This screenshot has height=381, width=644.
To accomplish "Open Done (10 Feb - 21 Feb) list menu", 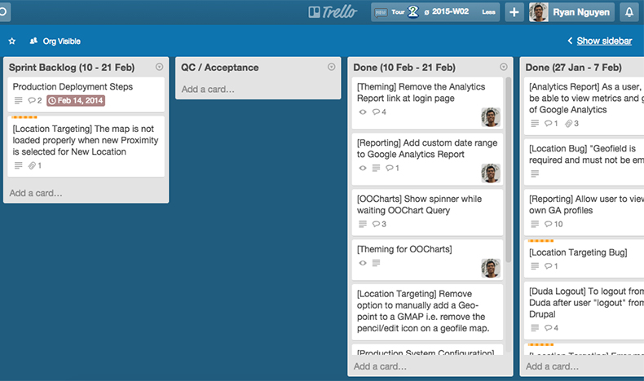I will coord(504,67).
